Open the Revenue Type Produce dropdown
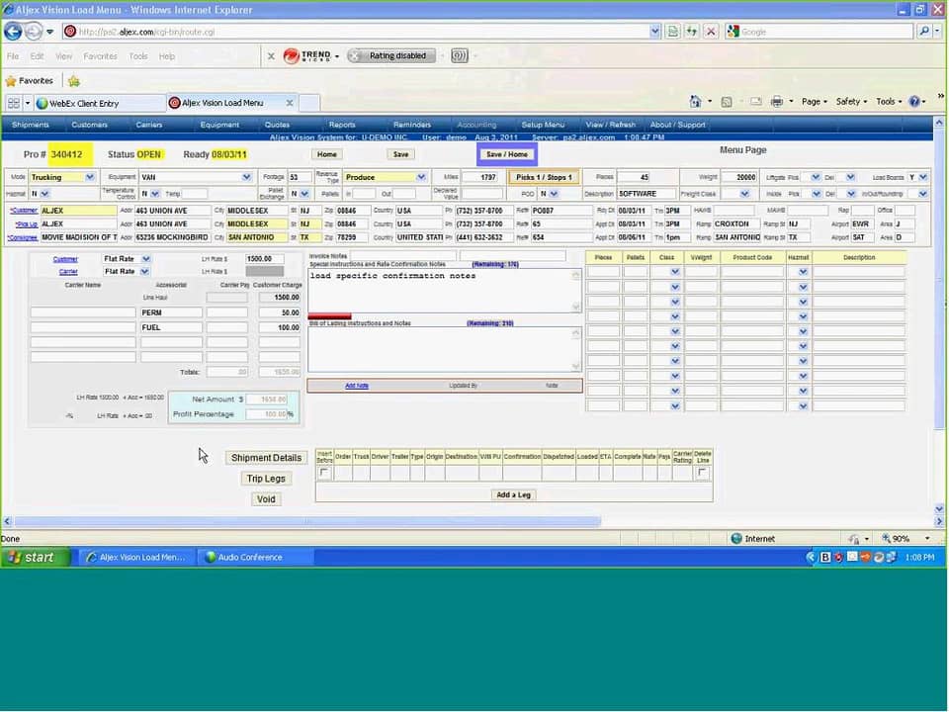This screenshot has height=712, width=949. [x=421, y=177]
